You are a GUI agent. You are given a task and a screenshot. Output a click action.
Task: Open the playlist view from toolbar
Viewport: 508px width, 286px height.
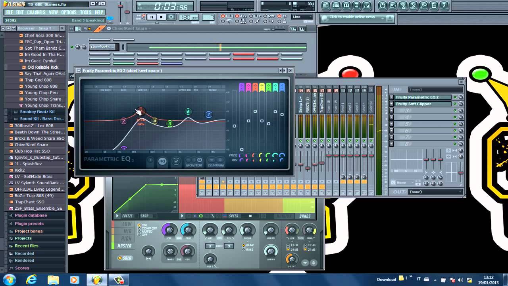coord(326,6)
